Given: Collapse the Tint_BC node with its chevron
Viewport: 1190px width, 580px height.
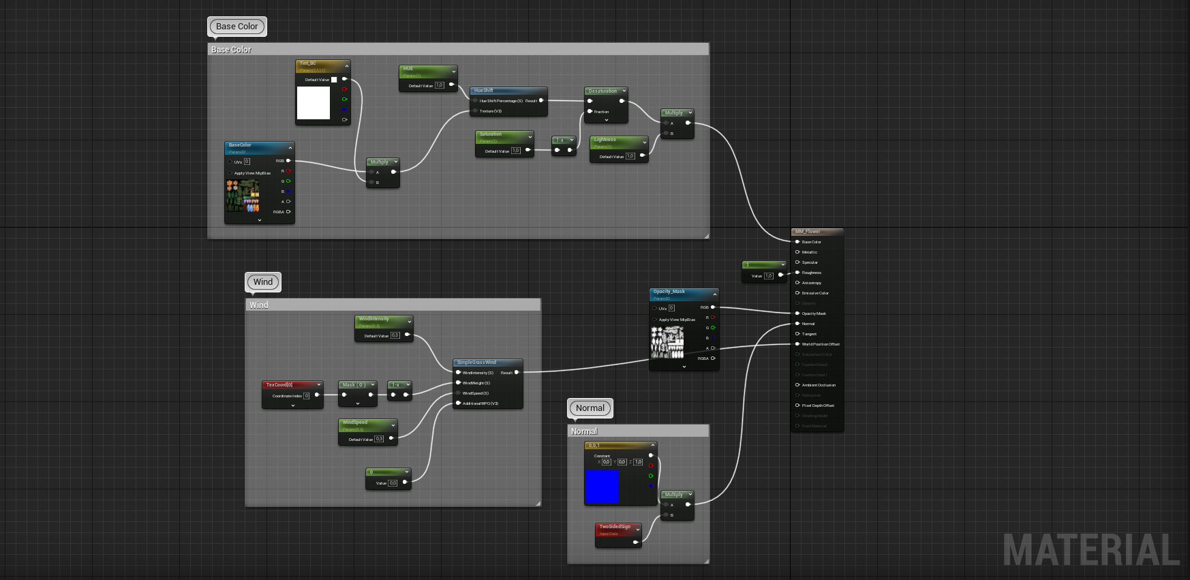Looking at the screenshot, I should click(x=347, y=66).
